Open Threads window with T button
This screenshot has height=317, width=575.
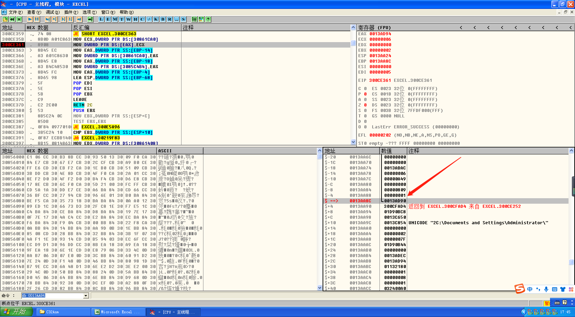[122, 20]
